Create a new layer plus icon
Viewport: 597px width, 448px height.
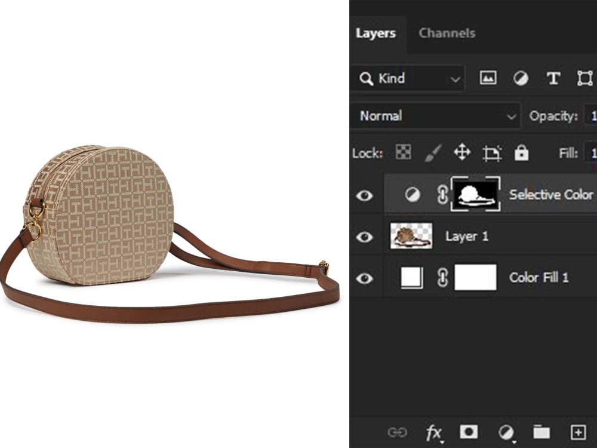tap(578, 432)
